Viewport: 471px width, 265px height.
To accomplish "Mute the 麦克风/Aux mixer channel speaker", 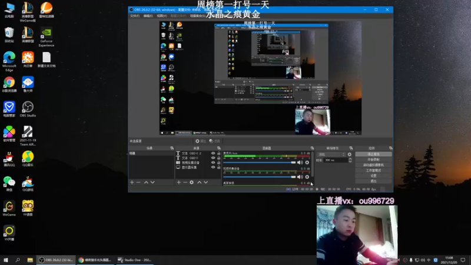I will point(300,163).
